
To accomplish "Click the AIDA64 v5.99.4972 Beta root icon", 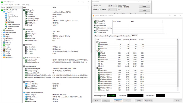I will pos(2,10).
